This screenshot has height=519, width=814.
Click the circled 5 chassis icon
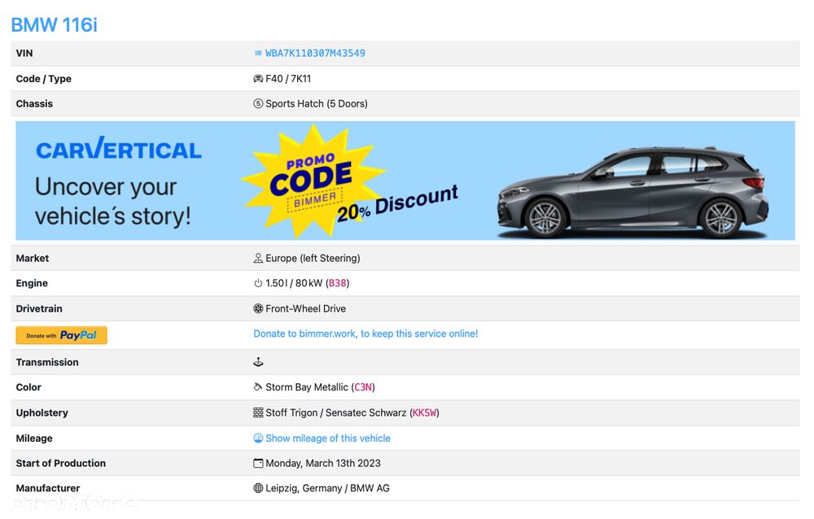(x=258, y=103)
